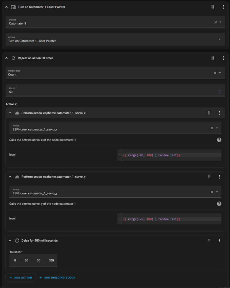Clear the Catomater-1 device selection
The image size is (230, 288).
(216, 22)
